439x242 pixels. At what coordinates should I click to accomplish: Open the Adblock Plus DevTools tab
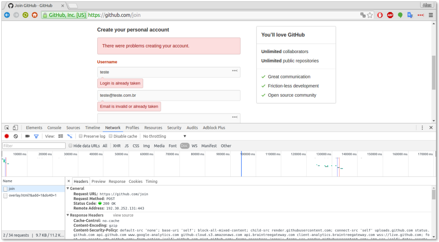click(x=214, y=128)
